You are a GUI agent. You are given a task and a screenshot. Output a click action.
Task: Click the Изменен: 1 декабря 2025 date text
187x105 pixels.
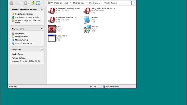[26, 61]
